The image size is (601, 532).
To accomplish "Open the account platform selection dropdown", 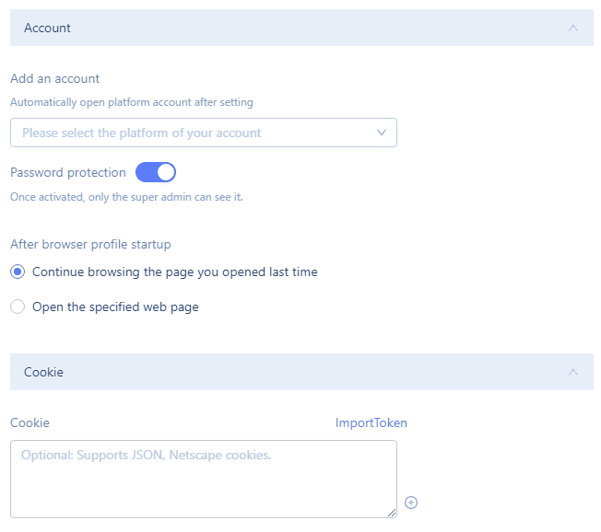I will (204, 133).
